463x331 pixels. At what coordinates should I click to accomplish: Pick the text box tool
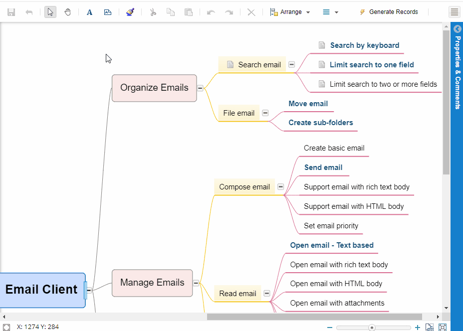(108, 12)
